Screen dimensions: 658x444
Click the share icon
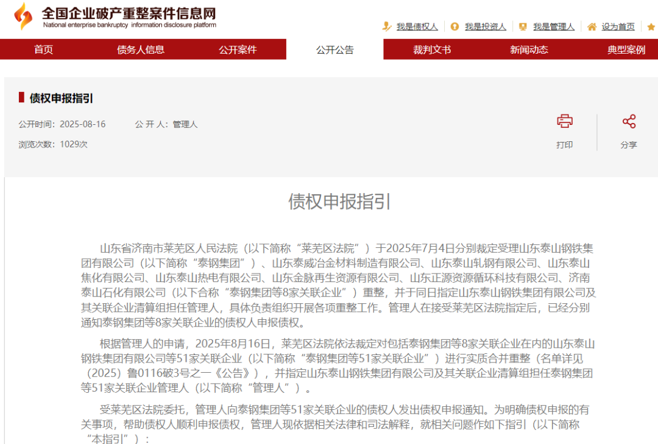629,121
